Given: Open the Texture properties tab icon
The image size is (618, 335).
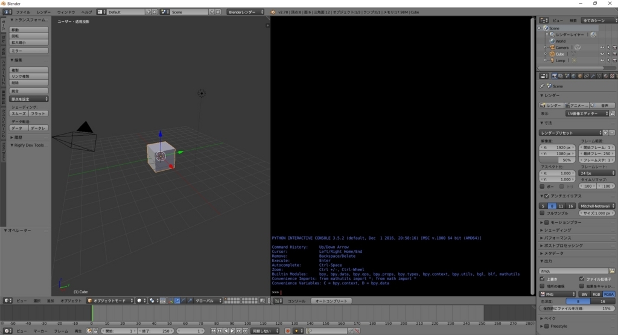Looking at the screenshot, I should (x=612, y=76).
